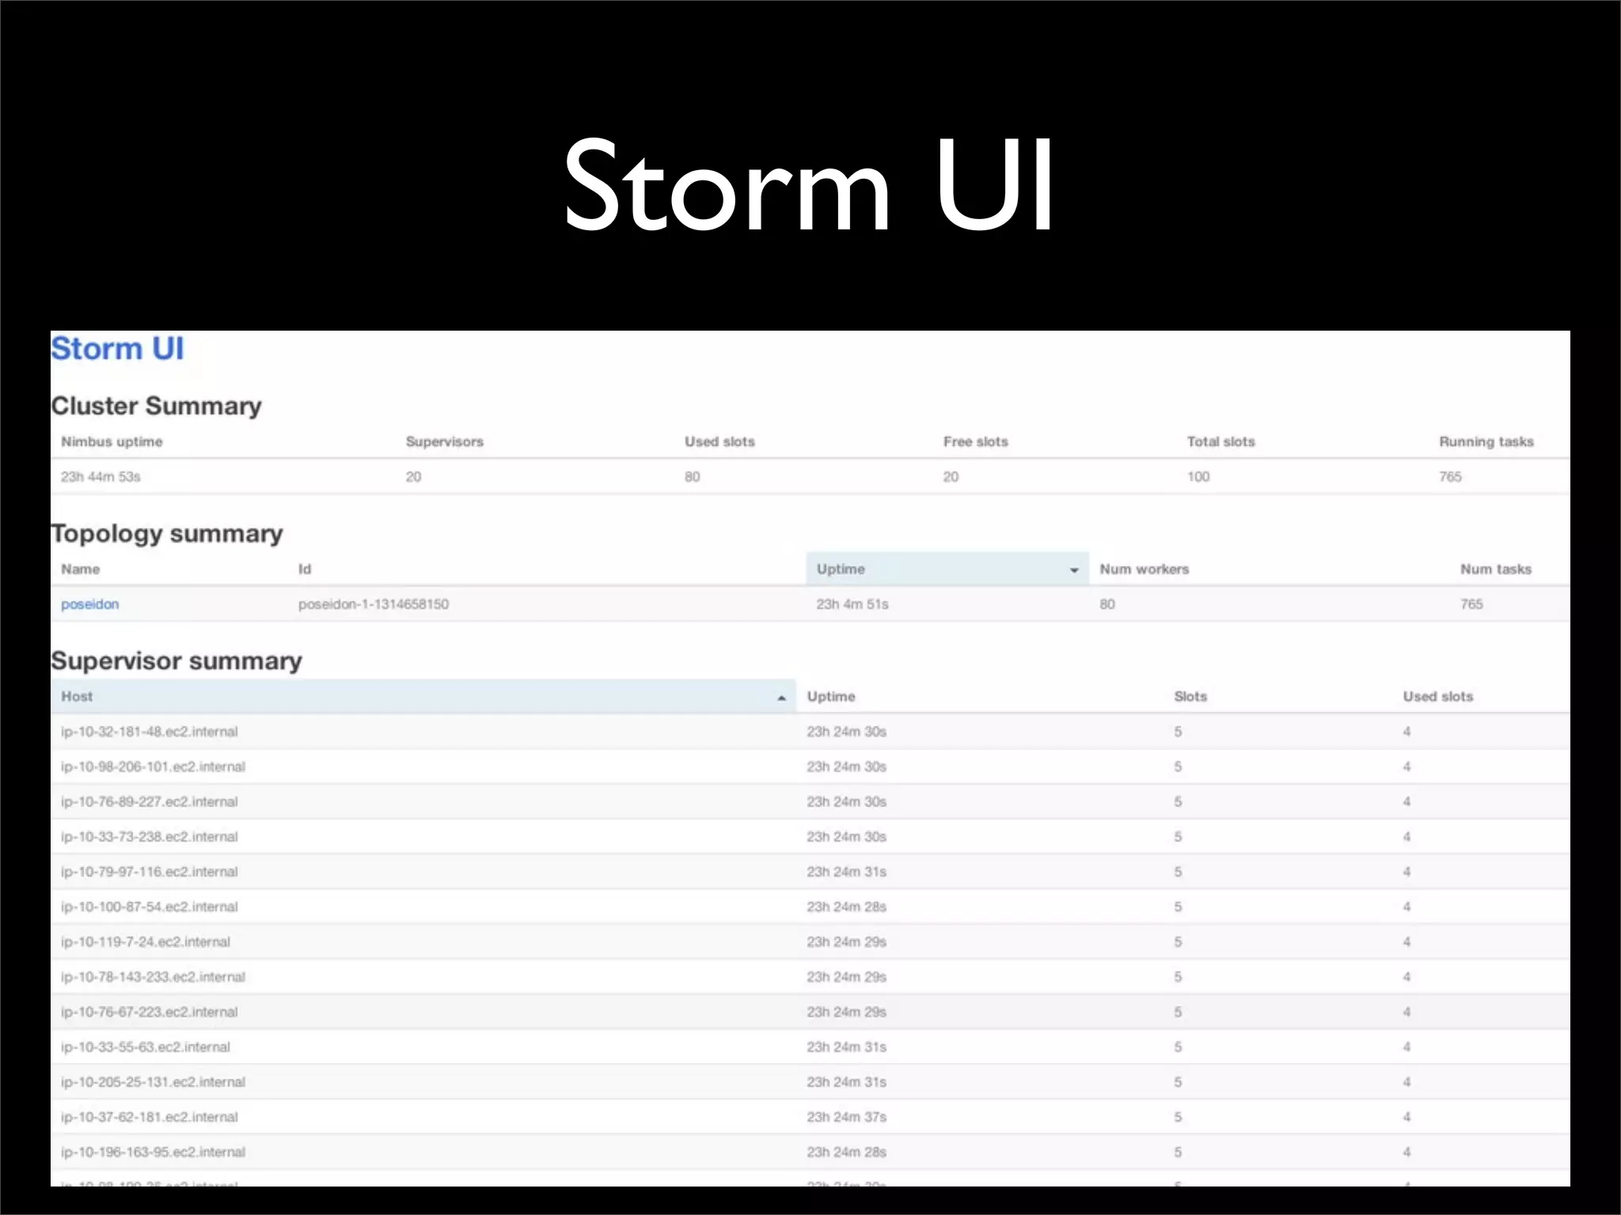The width and height of the screenshot is (1621, 1215).
Task: Select host ip-10-98-206-101.ec2.internal
Action: (153, 766)
